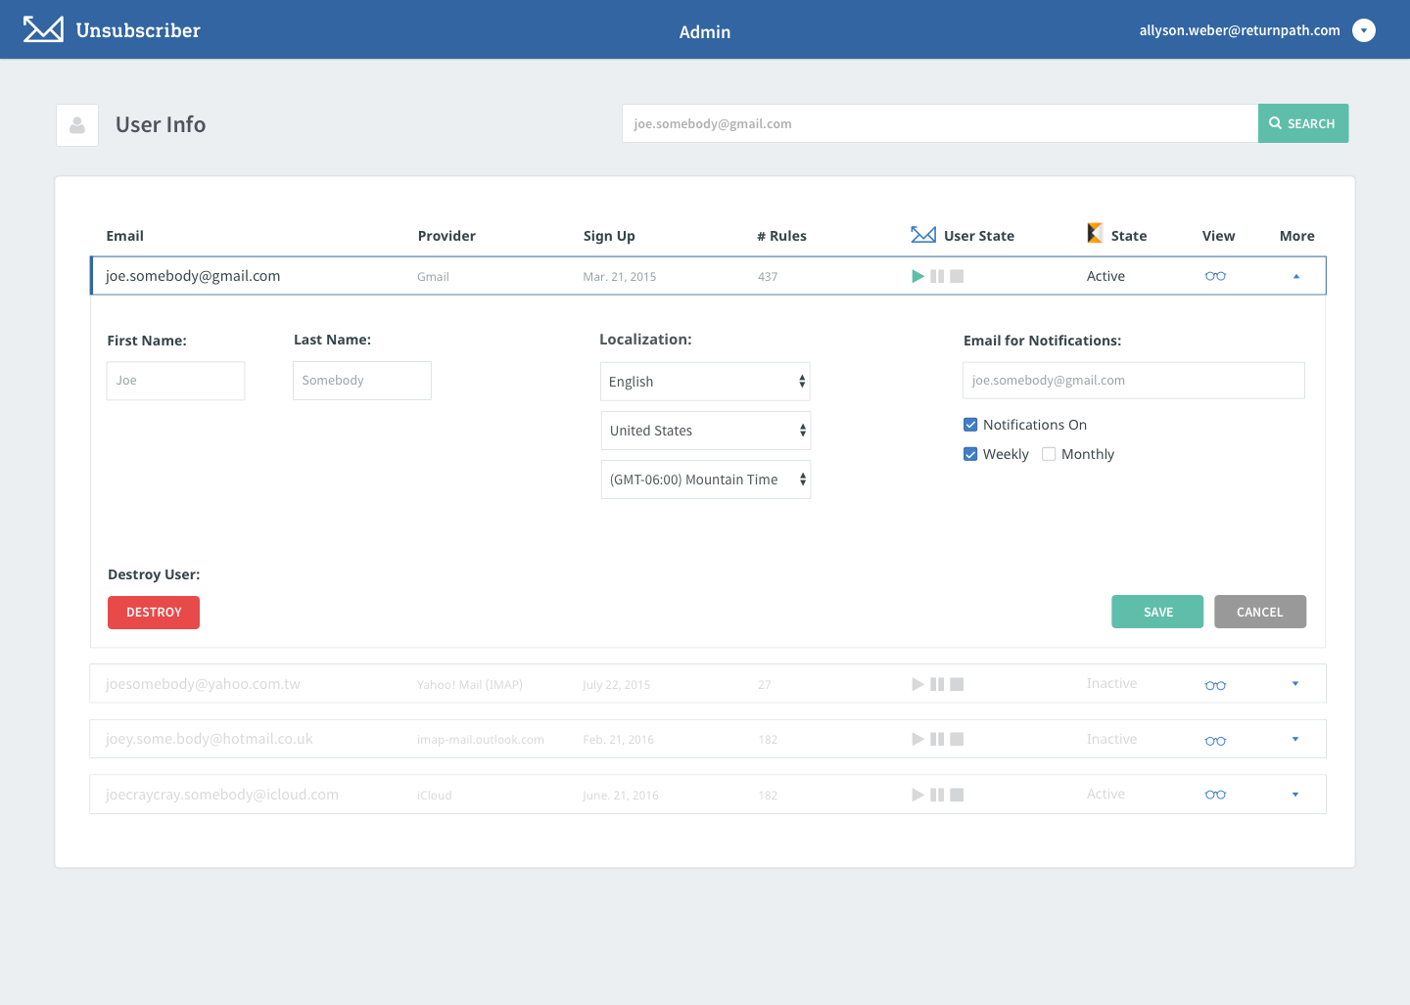Screen dimensions: 1410x1005
Task: Click stop icon for joey.some.body@hotmail.co.uk
Action: click(x=957, y=739)
